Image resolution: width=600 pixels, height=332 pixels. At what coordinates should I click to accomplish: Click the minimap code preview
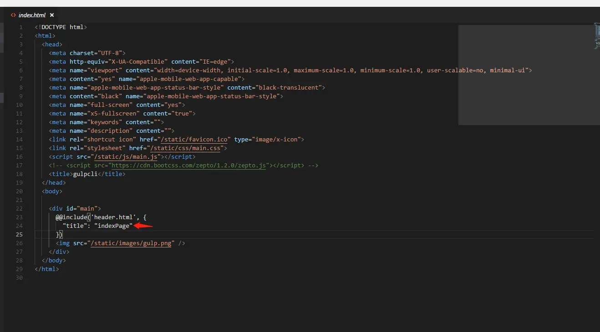click(597, 36)
